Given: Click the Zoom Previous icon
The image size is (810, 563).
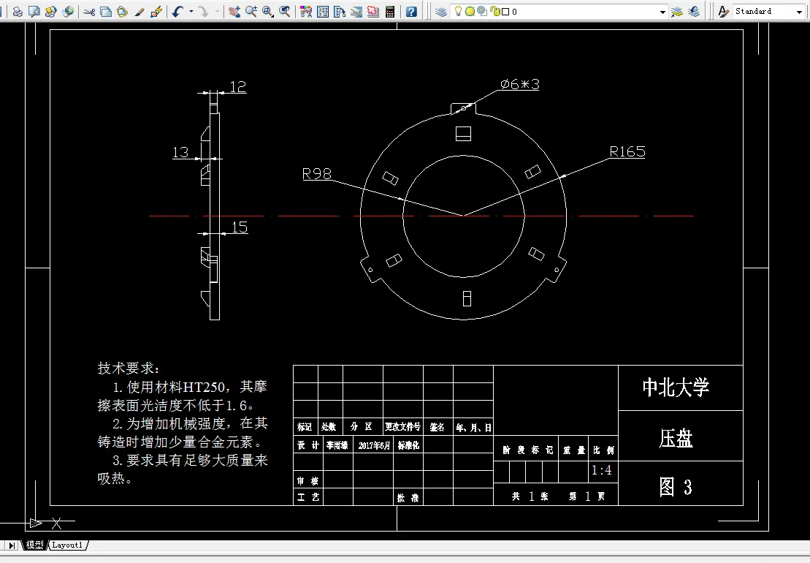Looking at the screenshot, I should pos(284,12).
